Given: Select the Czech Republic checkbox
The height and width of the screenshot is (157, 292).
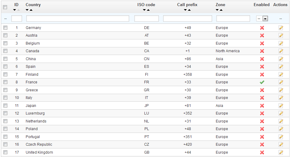Looking at the screenshot, I should 6,144.
